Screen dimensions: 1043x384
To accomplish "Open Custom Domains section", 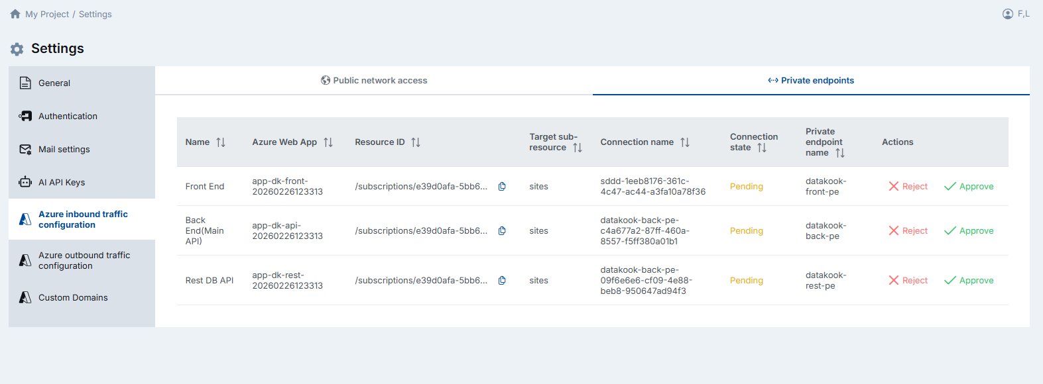I will [x=82, y=297].
